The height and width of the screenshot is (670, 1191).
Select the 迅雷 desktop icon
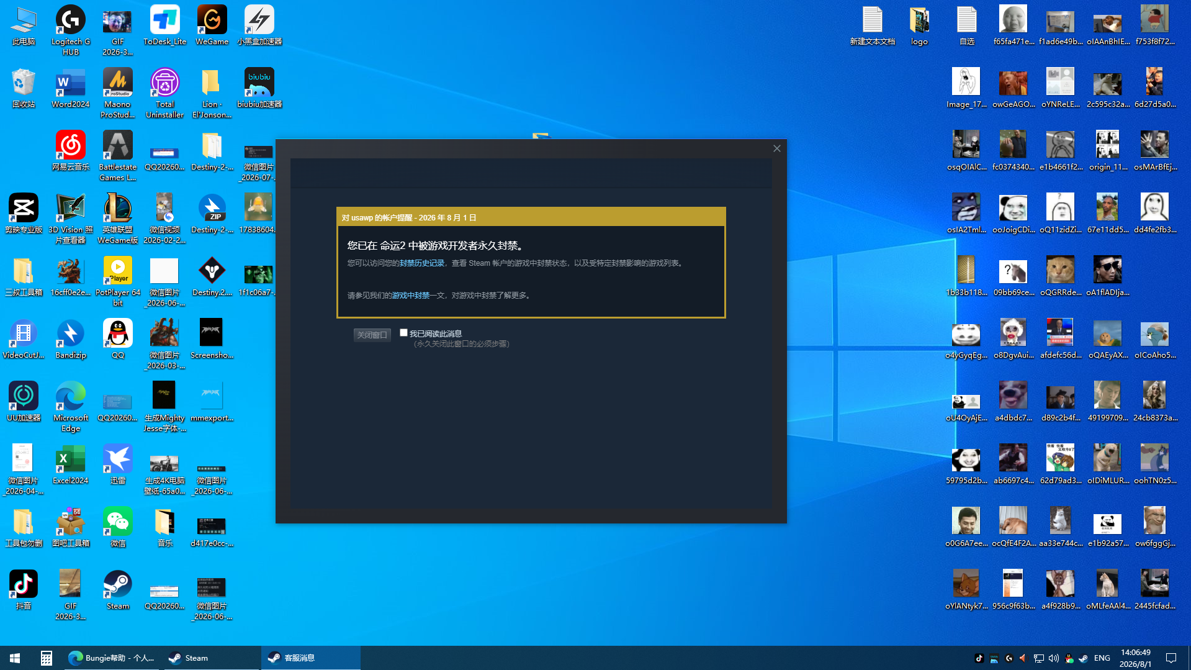[x=118, y=465]
